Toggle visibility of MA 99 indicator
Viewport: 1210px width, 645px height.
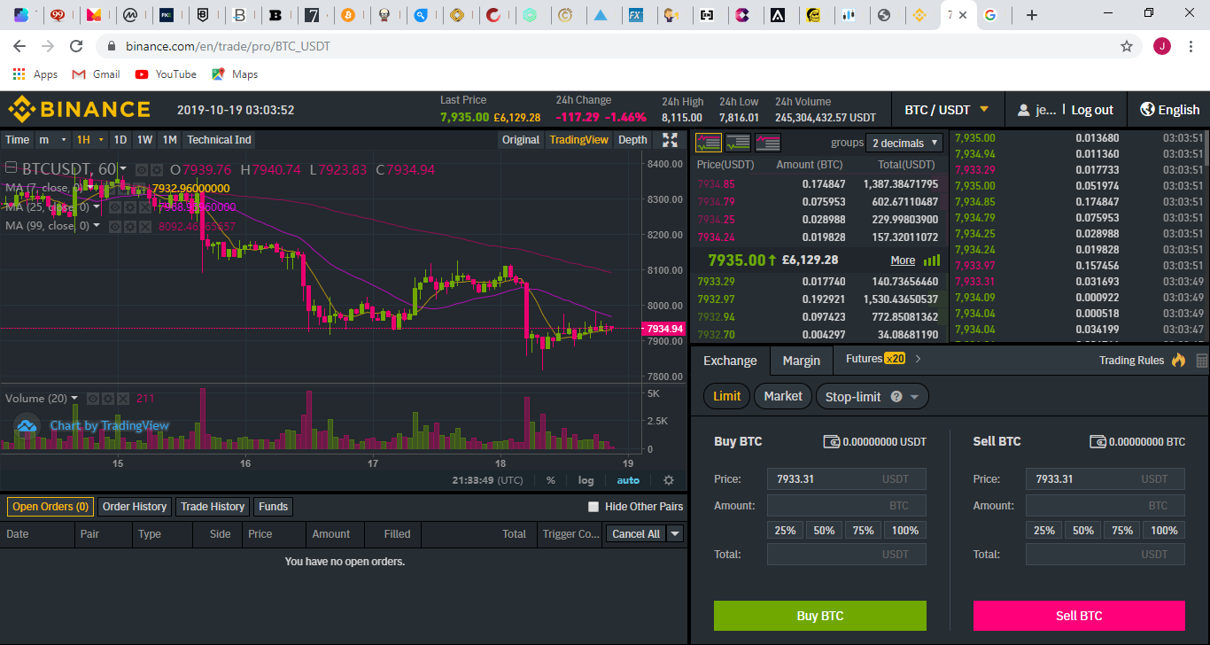[x=115, y=227]
